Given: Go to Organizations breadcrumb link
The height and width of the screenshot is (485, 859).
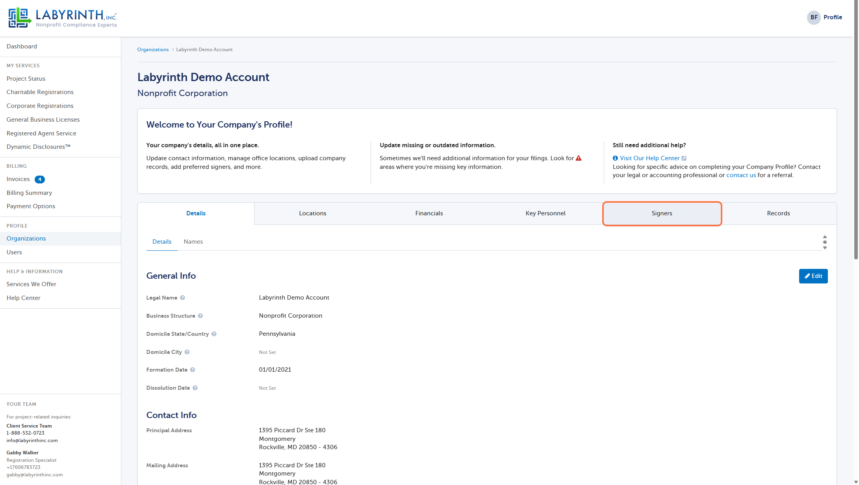Looking at the screenshot, I should (x=153, y=50).
